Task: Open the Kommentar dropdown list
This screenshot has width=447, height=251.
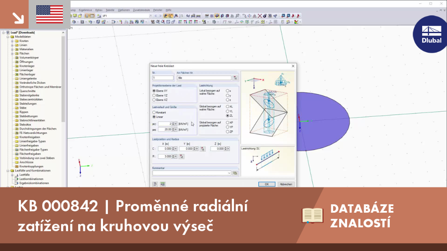Action: (229, 173)
